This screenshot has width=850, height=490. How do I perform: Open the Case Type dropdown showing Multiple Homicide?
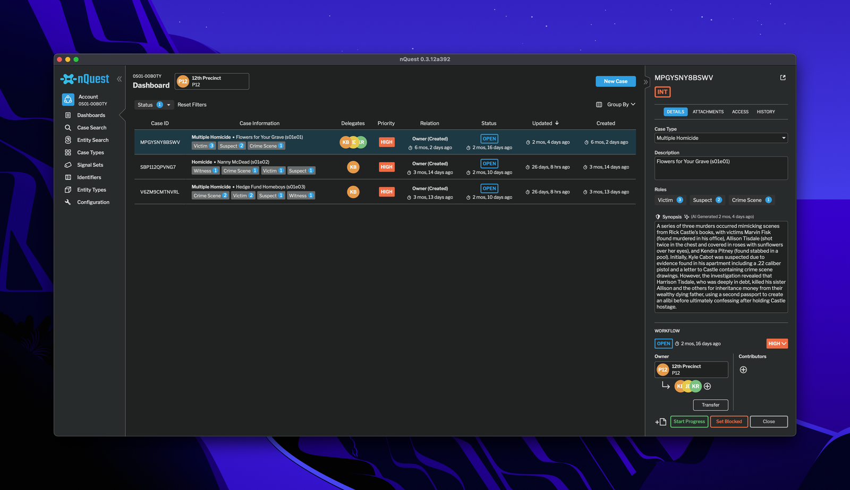[721, 138]
